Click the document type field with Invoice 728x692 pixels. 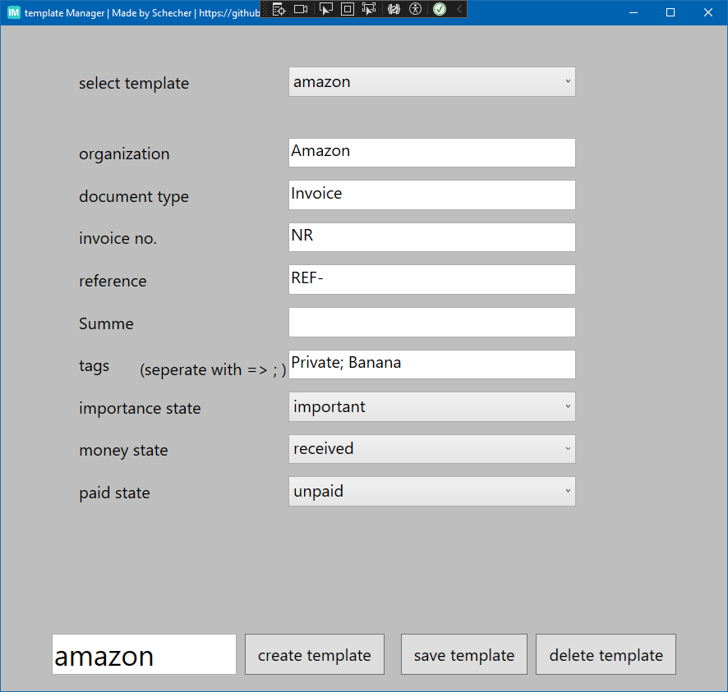coord(431,195)
